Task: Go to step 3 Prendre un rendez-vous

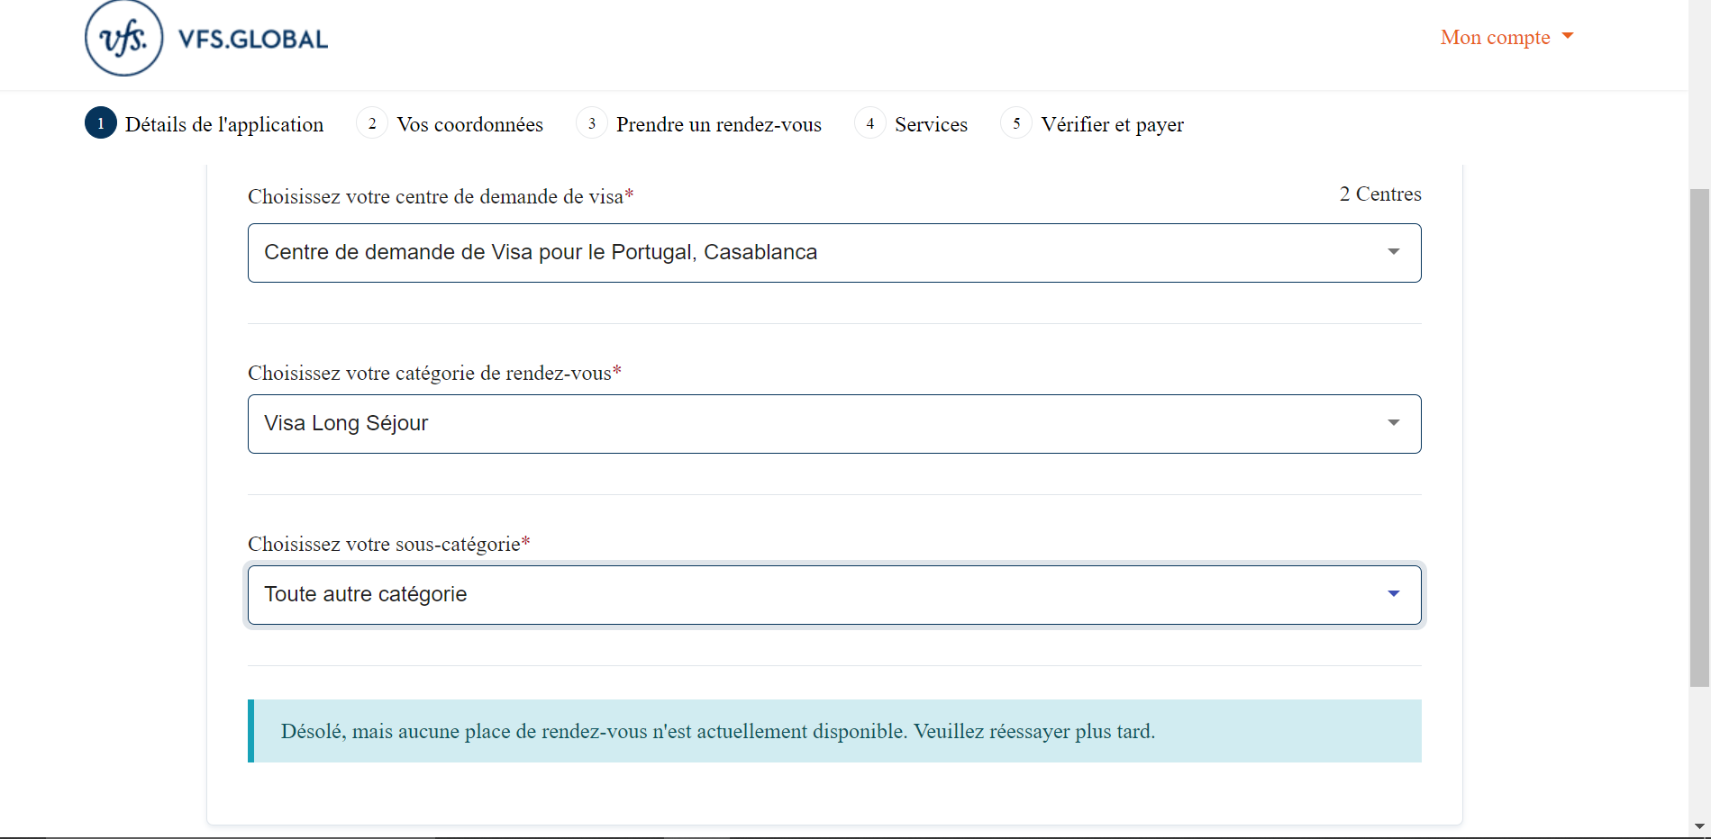Action: (699, 123)
